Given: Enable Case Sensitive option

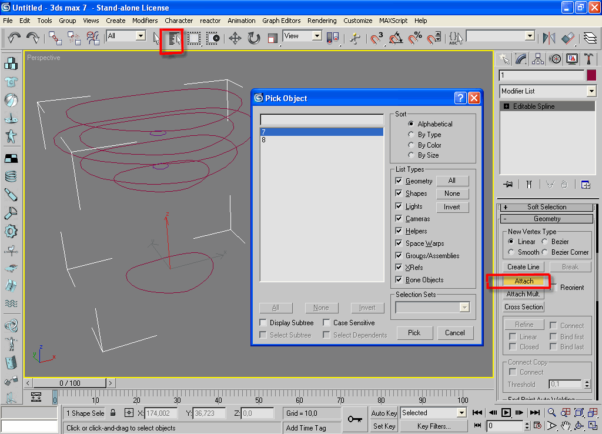Looking at the screenshot, I should coord(327,323).
